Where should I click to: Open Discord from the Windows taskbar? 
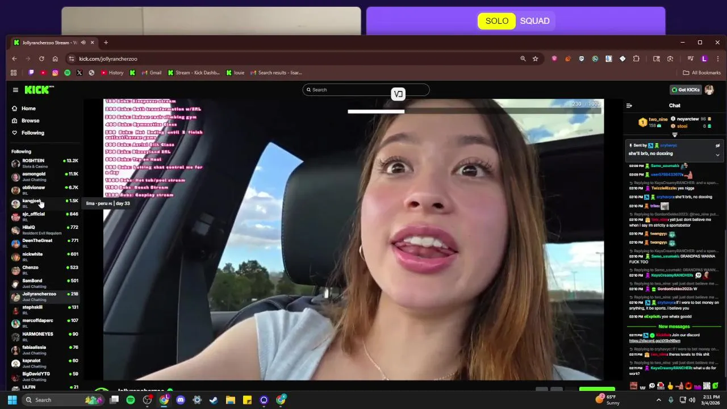(181, 400)
